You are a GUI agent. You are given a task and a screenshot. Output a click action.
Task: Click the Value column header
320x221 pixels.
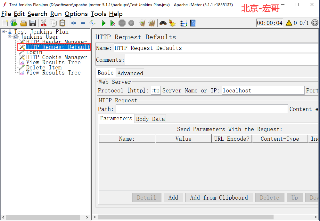tap(183, 139)
